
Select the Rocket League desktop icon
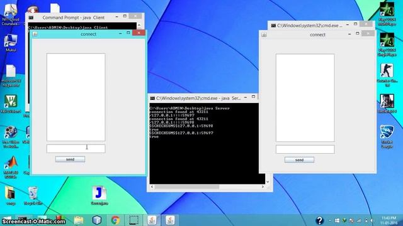[387, 136]
